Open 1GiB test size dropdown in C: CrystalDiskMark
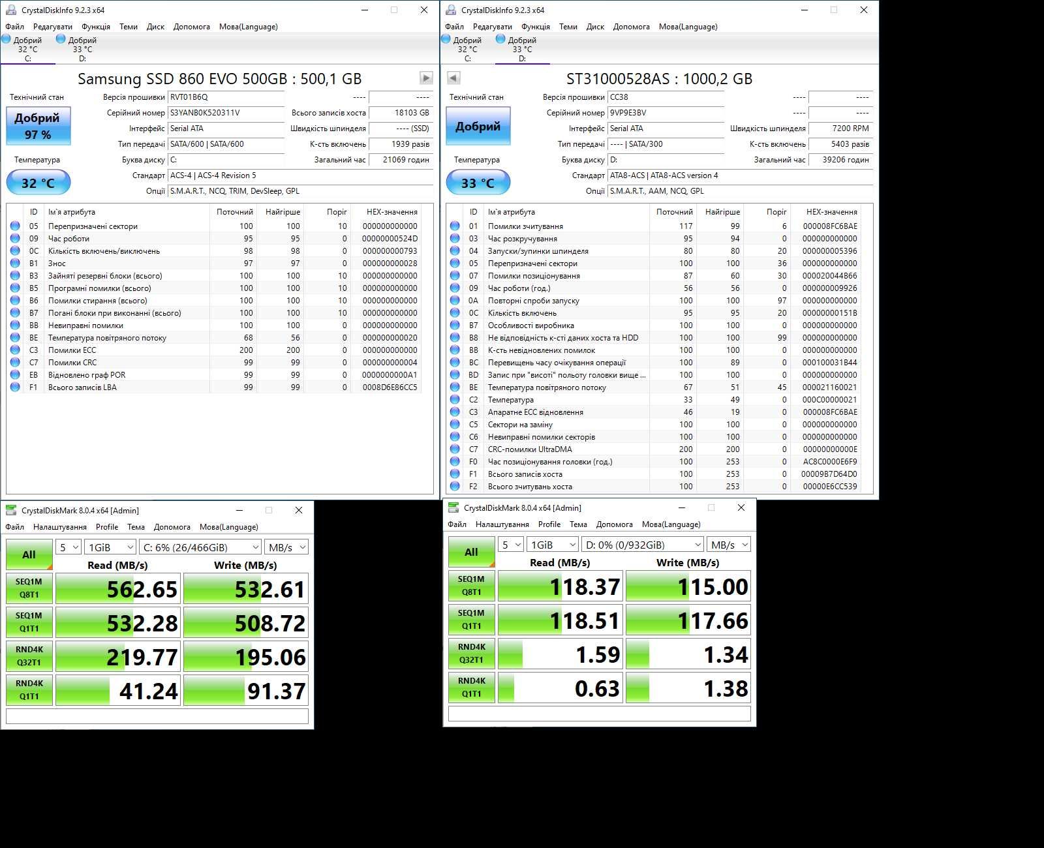1044x848 pixels. [x=110, y=547]
